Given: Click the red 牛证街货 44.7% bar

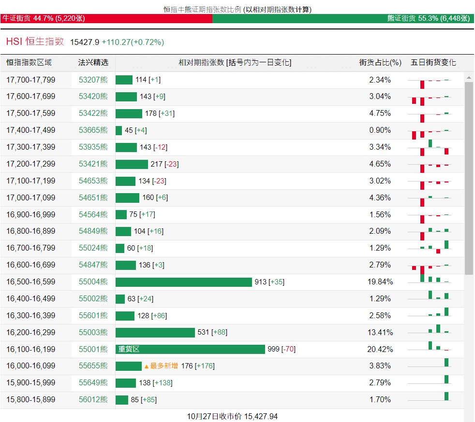Looking at the screenshot, I should pos(106,18).
